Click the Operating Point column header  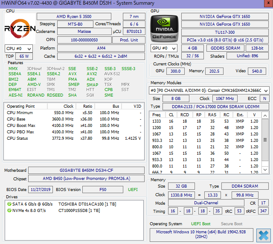pos(21,106)
